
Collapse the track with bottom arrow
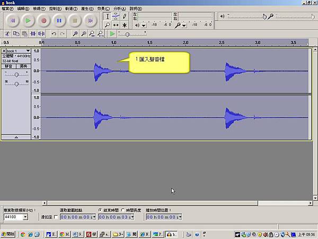tap(16, 137)
